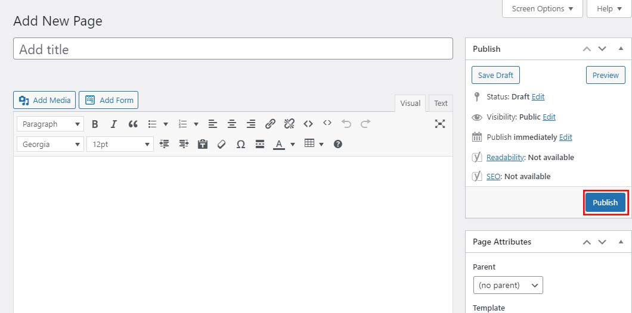This screenshot has width=632, height=313.
Task: Open the Readability analysis link
Action: (x=505, y=157)
